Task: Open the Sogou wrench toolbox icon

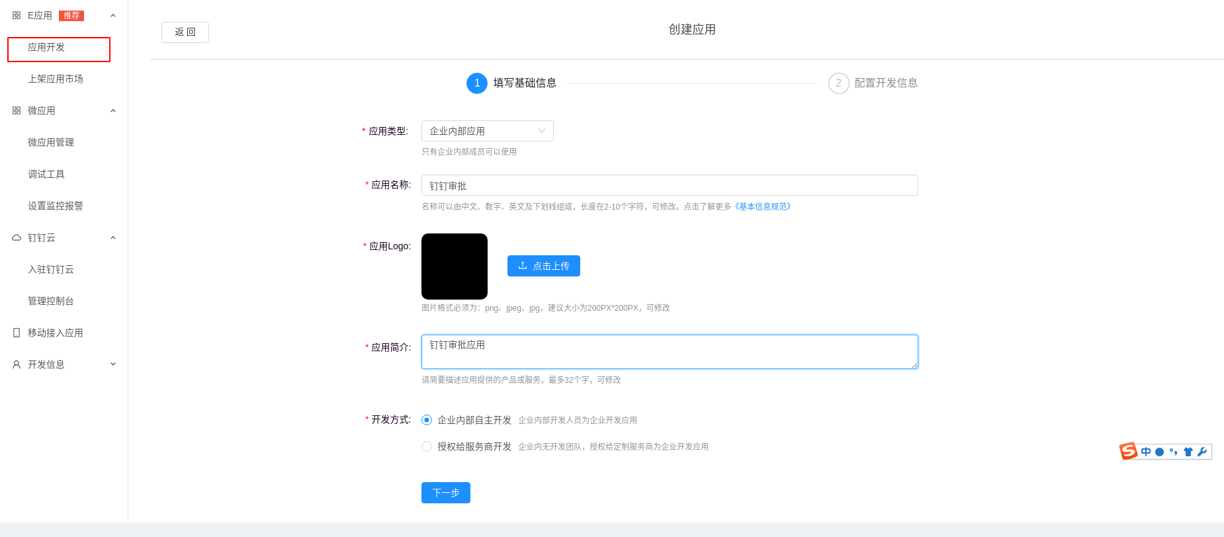Action: coord(1202,452)
